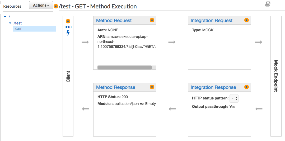
Task: Open the documentation book icon
Action: (x=268, y=4)
